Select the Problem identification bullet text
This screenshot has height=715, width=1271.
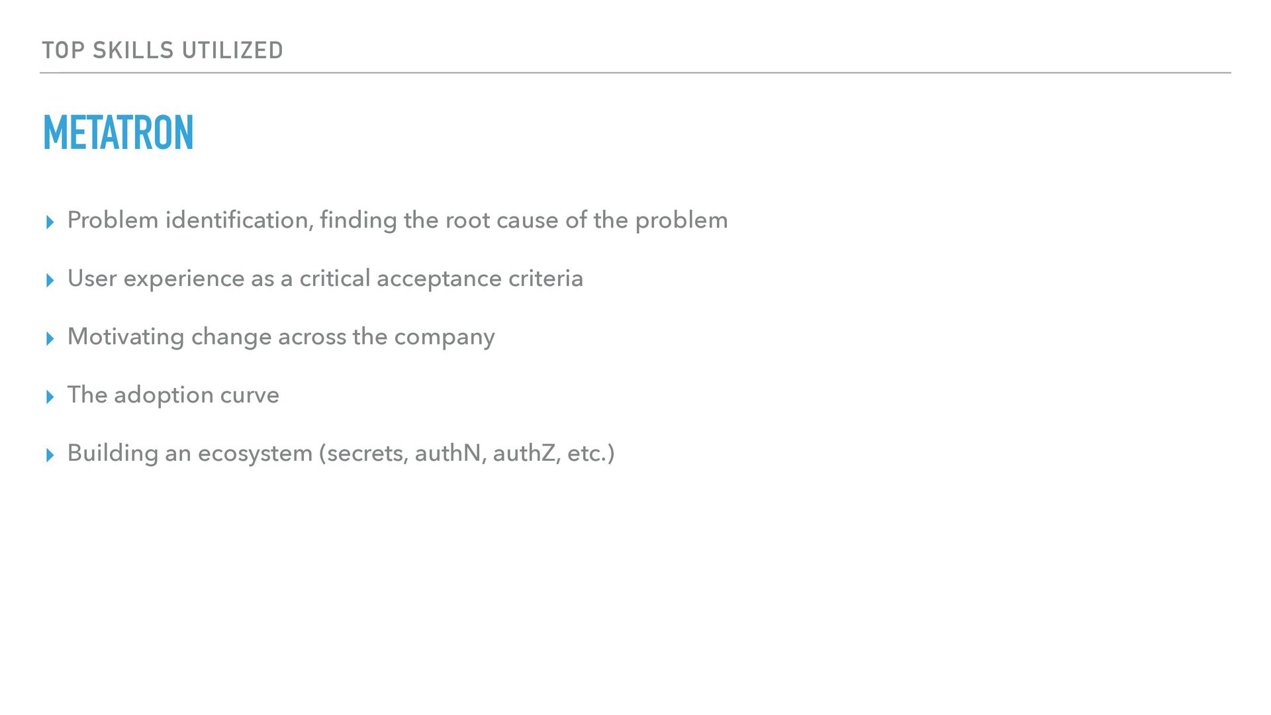click(397, 220)
